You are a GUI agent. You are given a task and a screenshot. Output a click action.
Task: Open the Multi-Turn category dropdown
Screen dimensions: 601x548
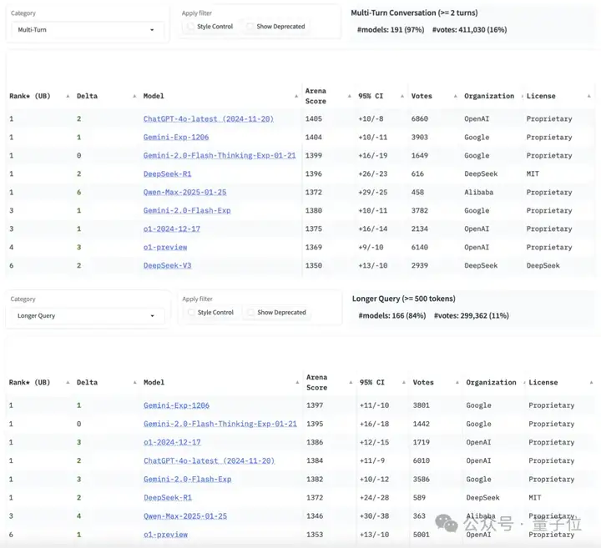point(87,30)
